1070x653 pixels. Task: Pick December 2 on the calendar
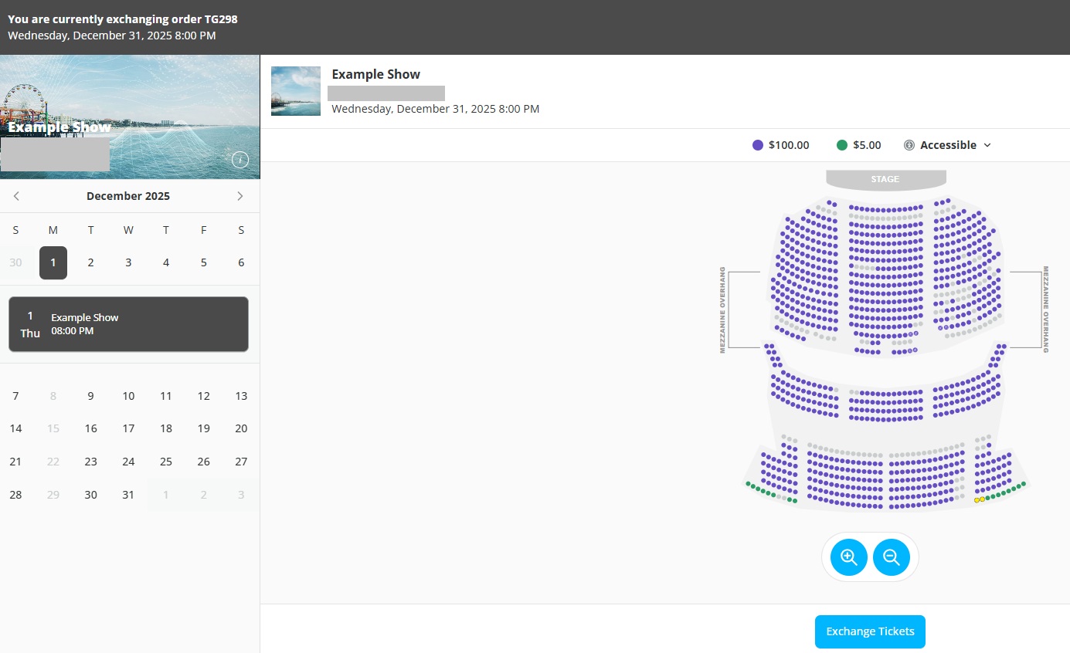(90, 262)
